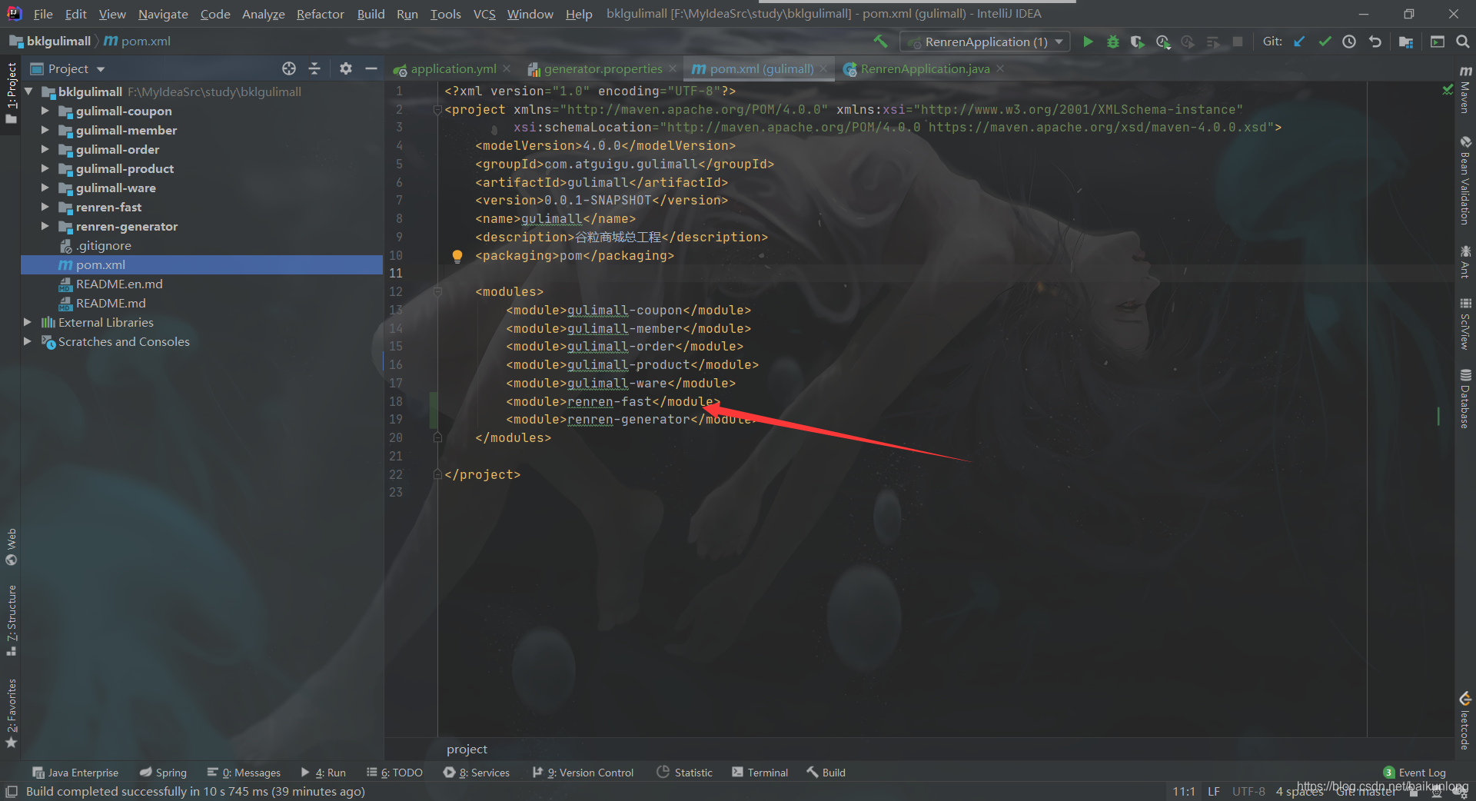Fold the modules tag at line 12
Screen dimensions: 1476x801
[437, 292]
